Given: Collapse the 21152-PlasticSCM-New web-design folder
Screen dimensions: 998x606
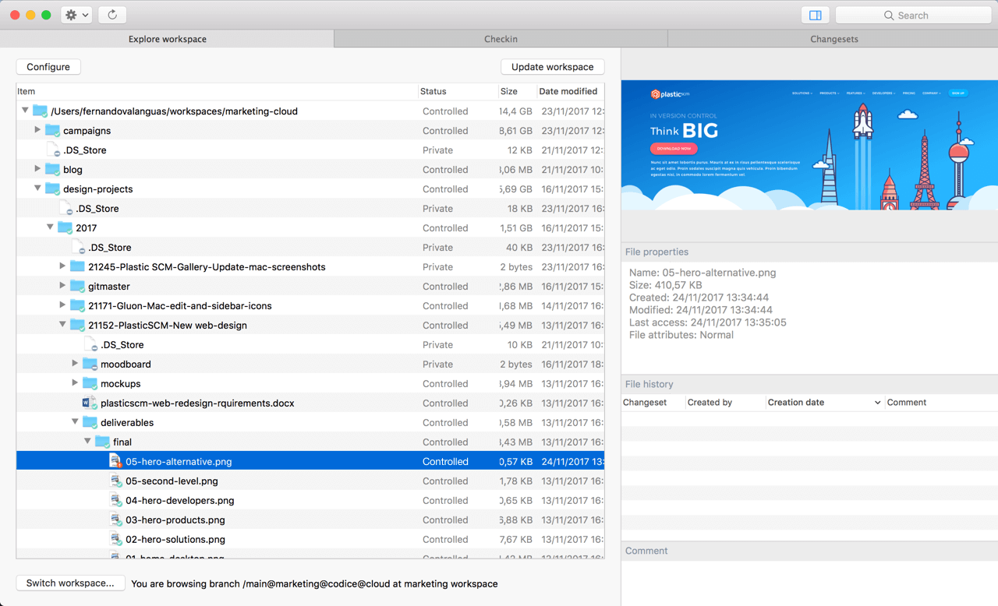Looking at the screenshot, I should click(62, 325).
